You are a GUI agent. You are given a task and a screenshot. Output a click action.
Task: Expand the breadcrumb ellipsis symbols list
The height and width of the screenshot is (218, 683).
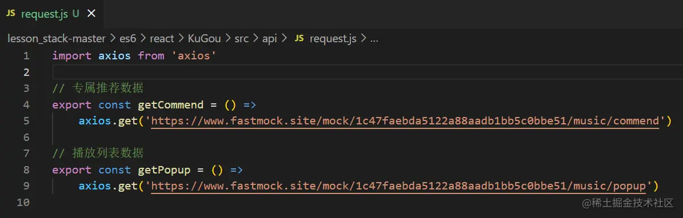pos(374,38)
